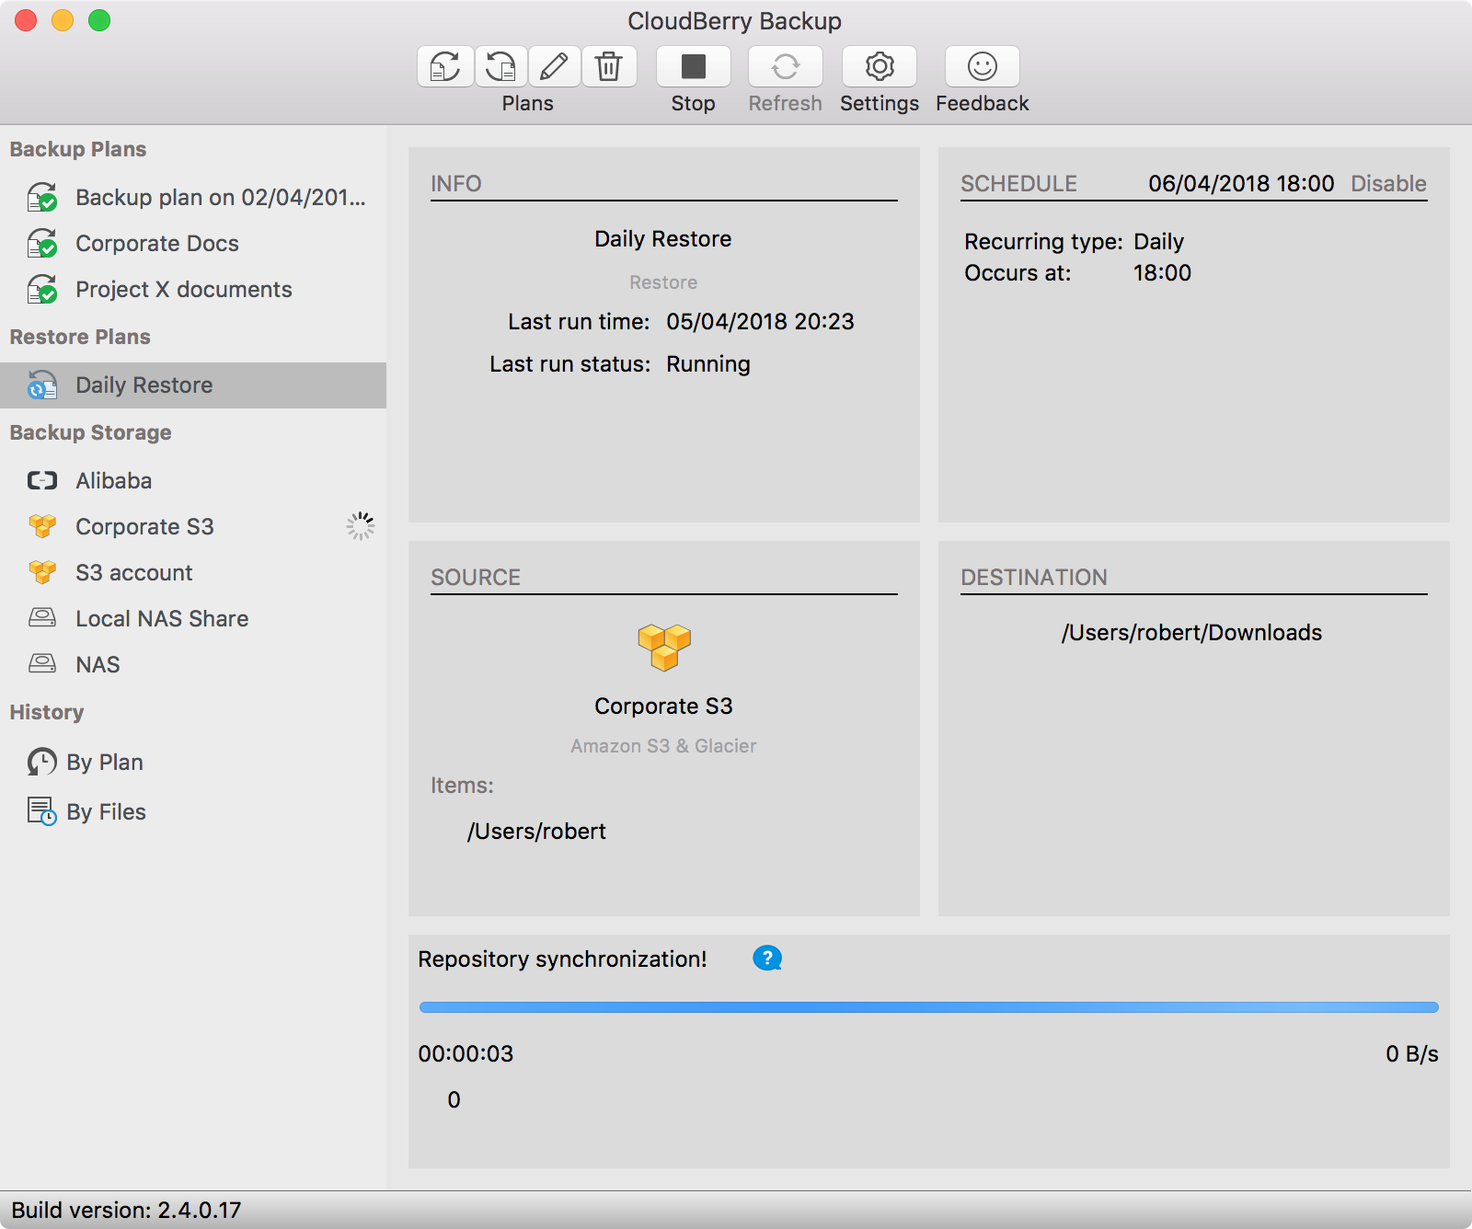The width and height of the screenshot is (1472, 1229).
Task: Click the Daily Restore title in Info panel
Action: click(x=663, y=239)
